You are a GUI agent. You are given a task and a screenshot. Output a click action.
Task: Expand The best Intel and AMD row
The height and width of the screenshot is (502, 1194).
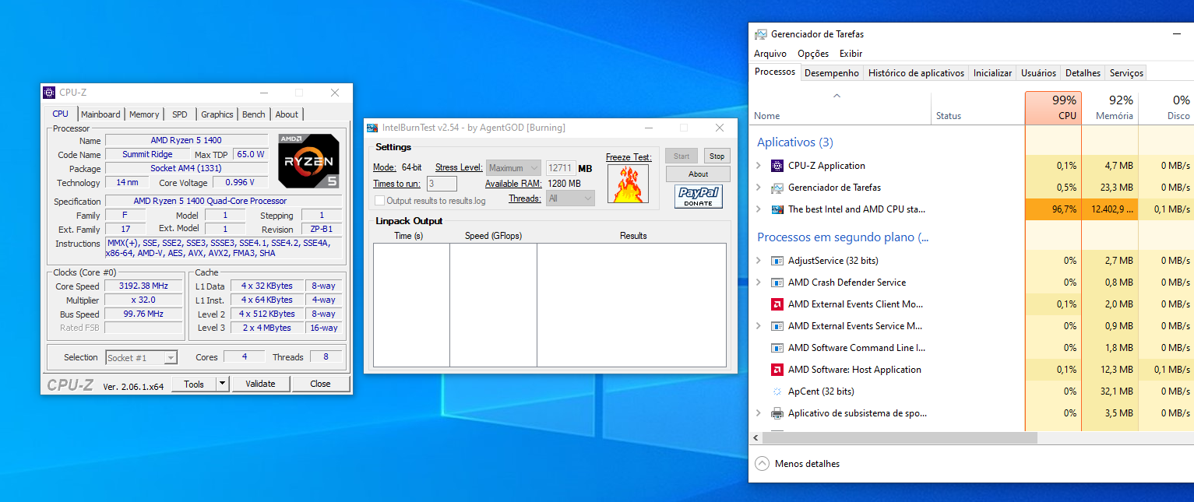pyautogui.click(x=759, y=209)
